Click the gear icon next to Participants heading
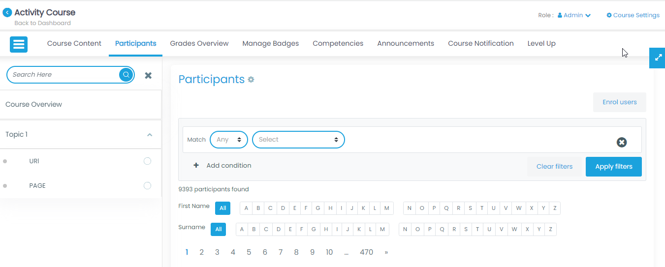 click(x=251, y=80)
